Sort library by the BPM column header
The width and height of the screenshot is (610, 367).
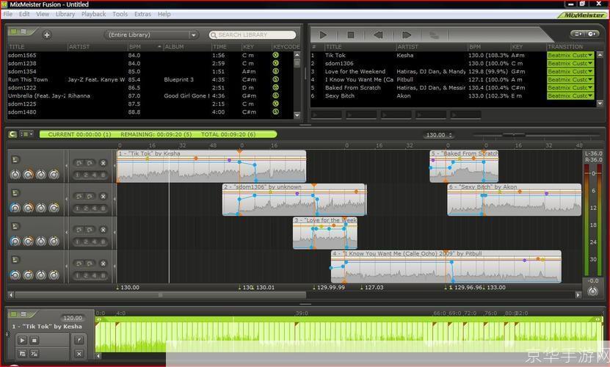coord(145,47)
